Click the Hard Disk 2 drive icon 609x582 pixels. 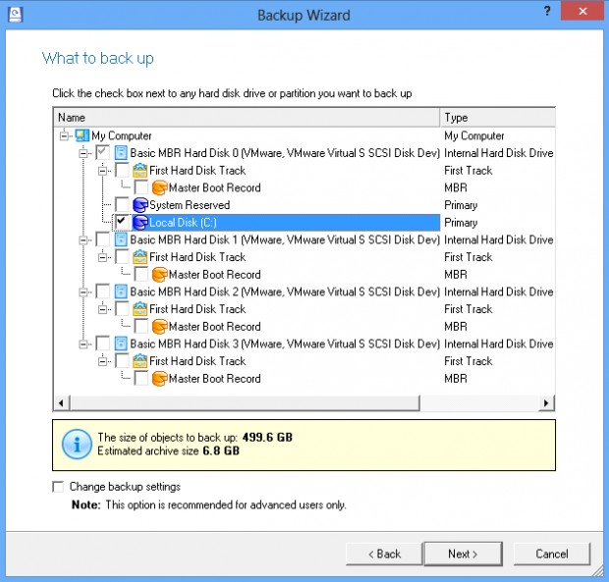tap(121, 291)
